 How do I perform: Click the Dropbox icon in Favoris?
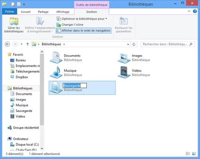tap(12, 77)
